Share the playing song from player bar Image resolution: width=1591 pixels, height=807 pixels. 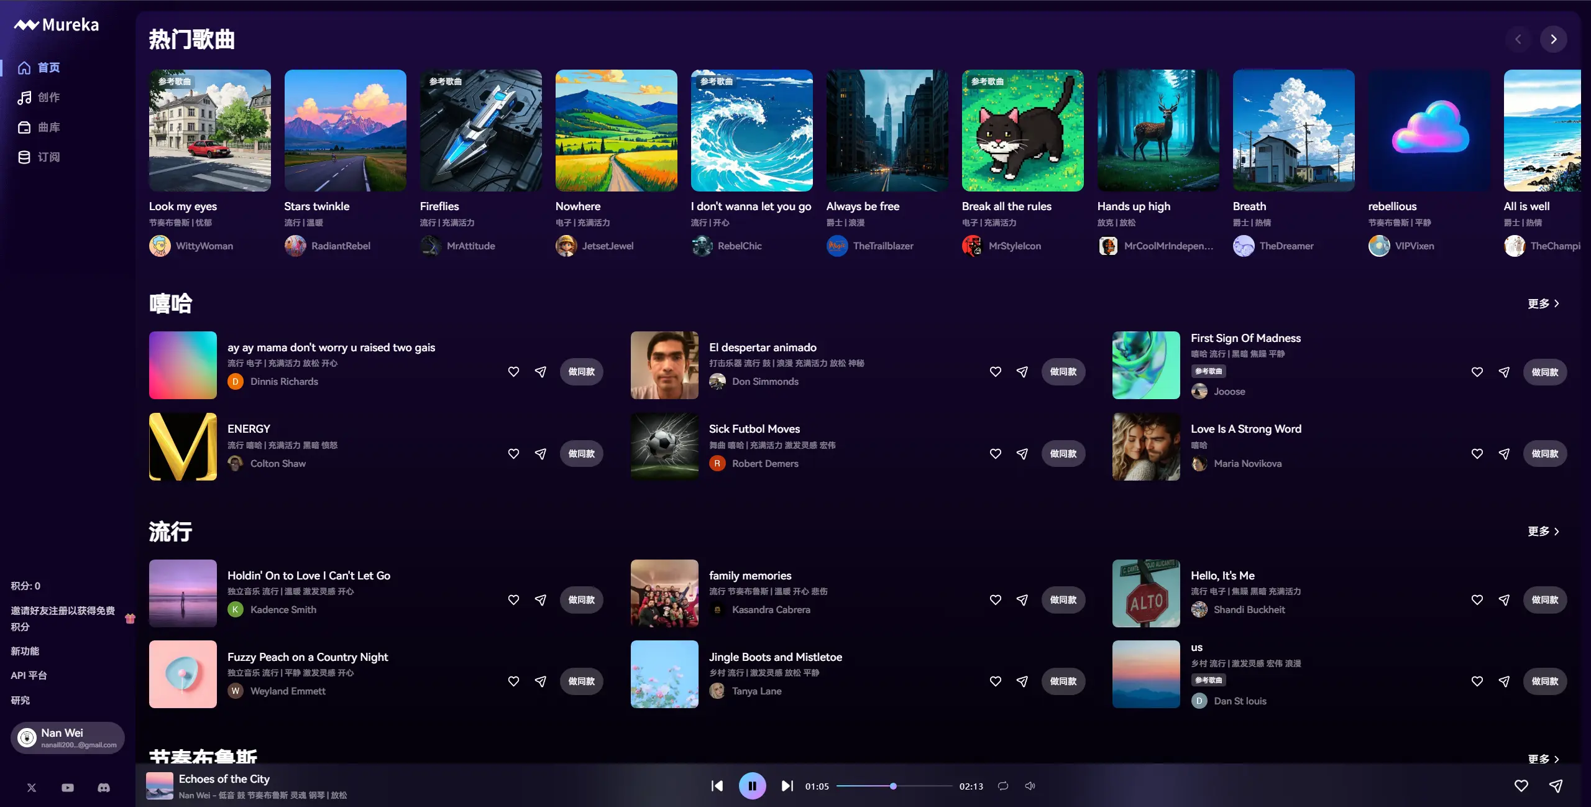coord(1556,786)
